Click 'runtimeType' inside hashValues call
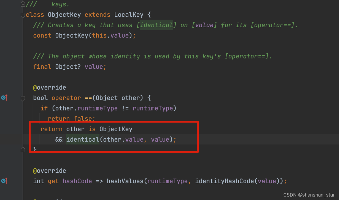Screen dimensions: 339x200 [x=167, y=181]
